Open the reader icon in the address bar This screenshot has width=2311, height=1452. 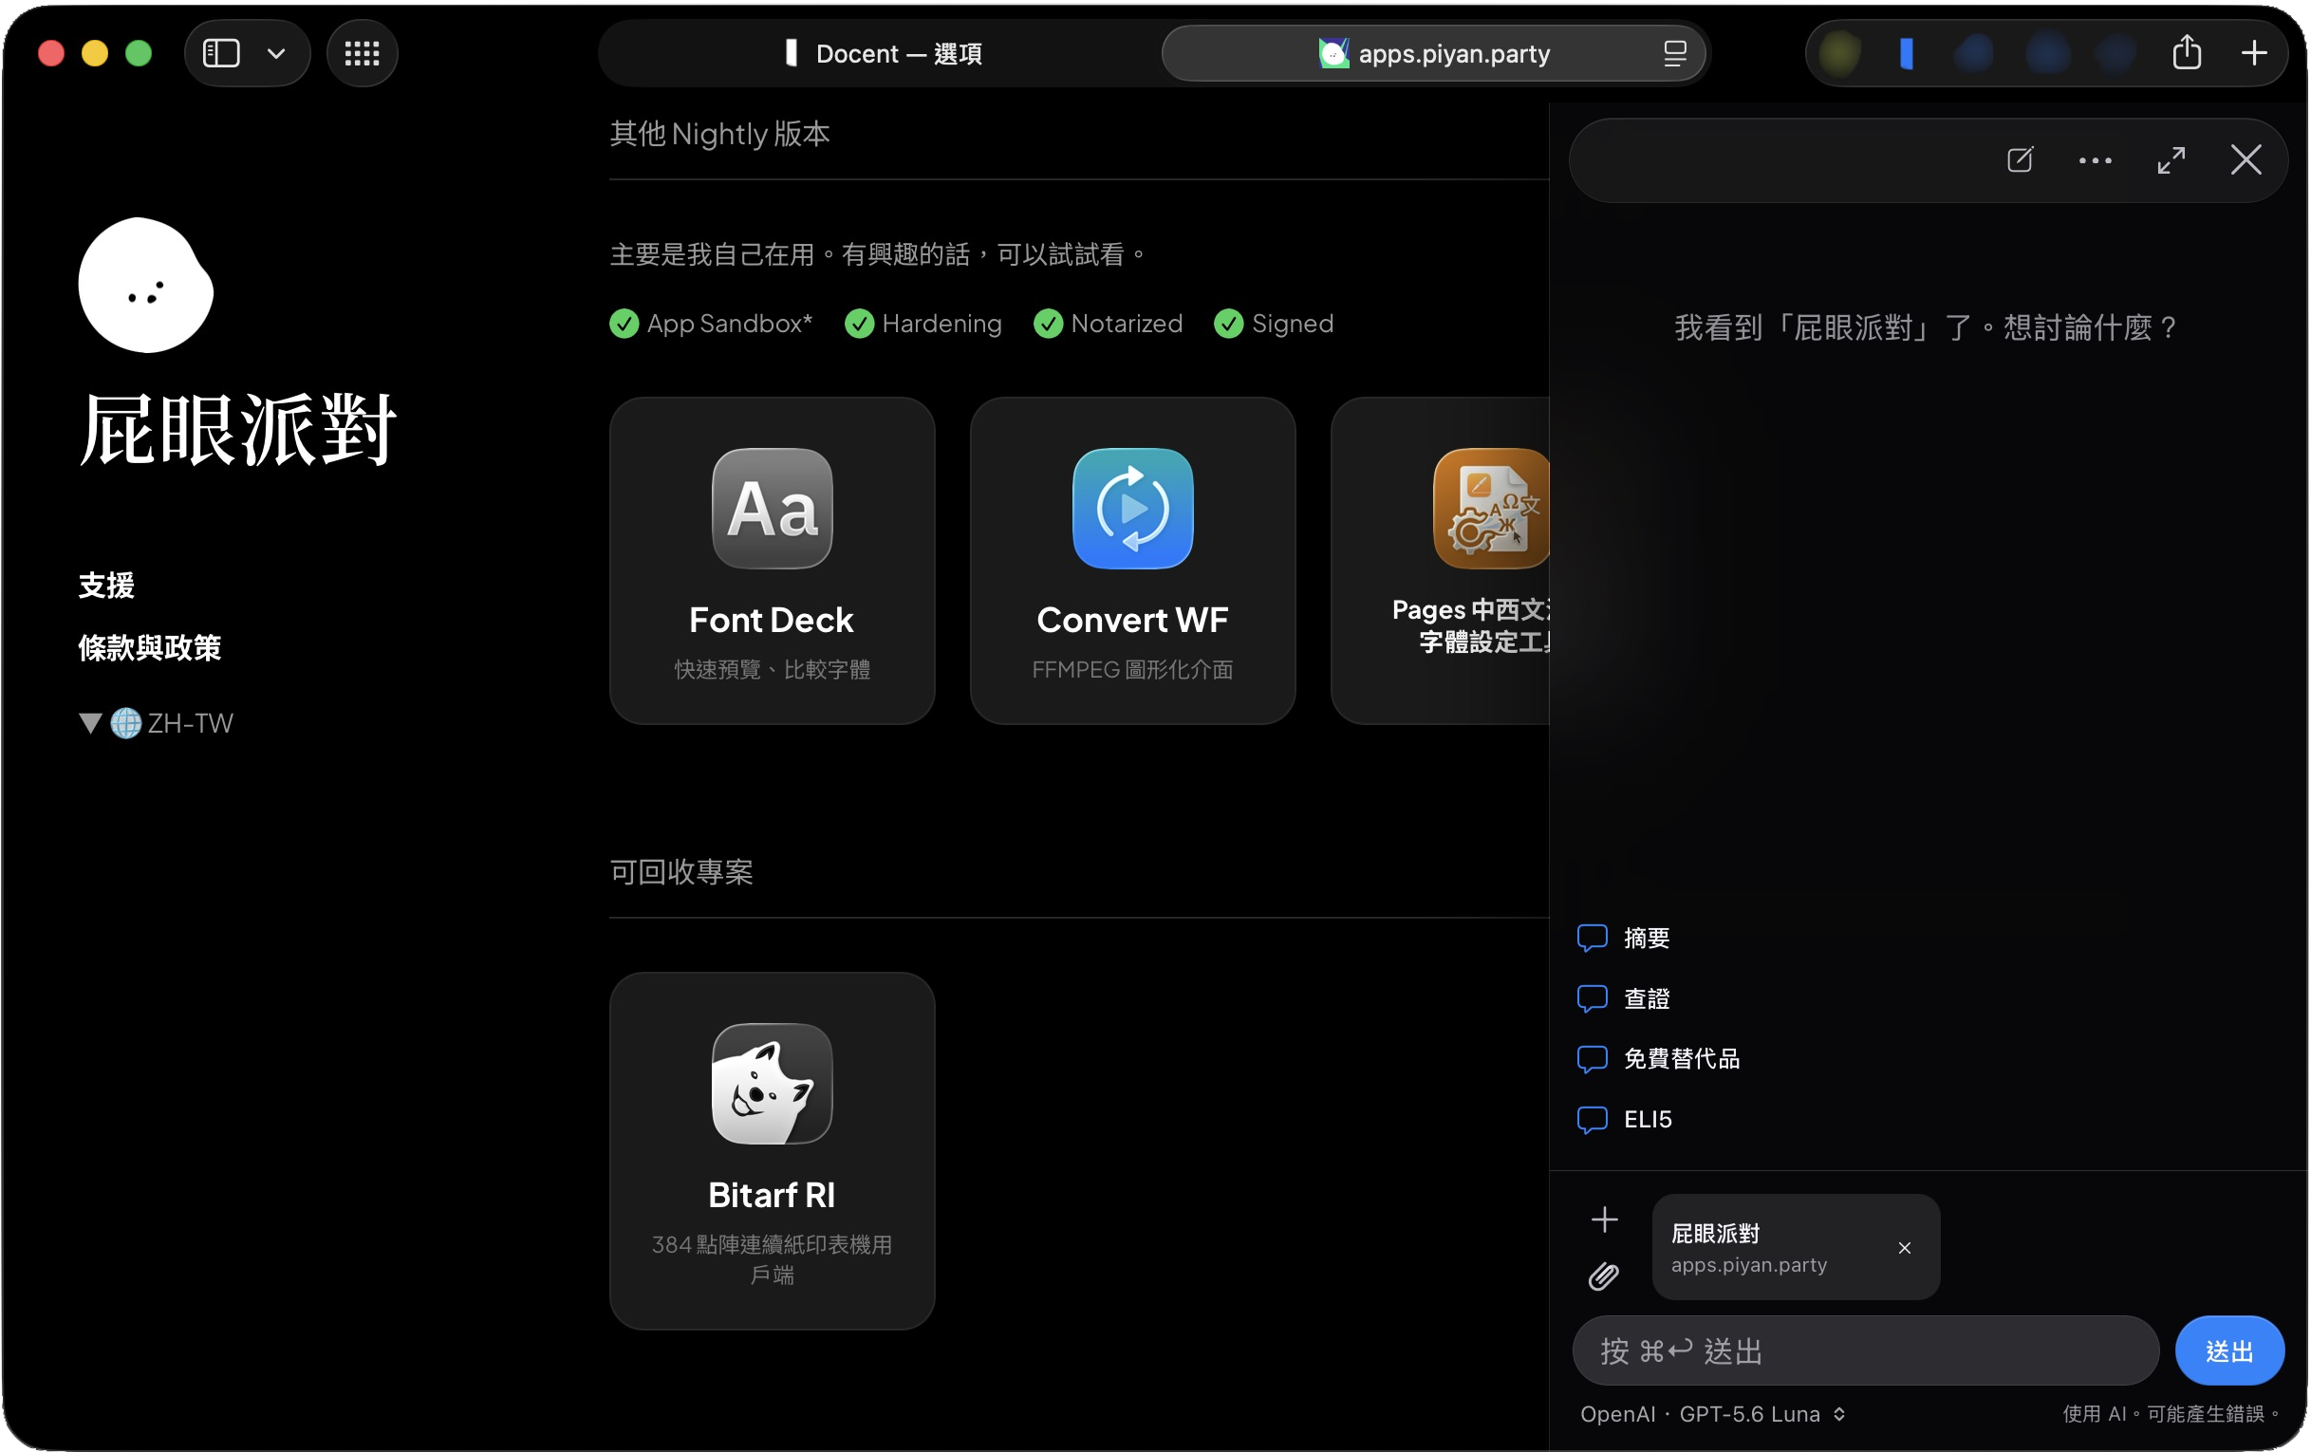point(1675,54)
